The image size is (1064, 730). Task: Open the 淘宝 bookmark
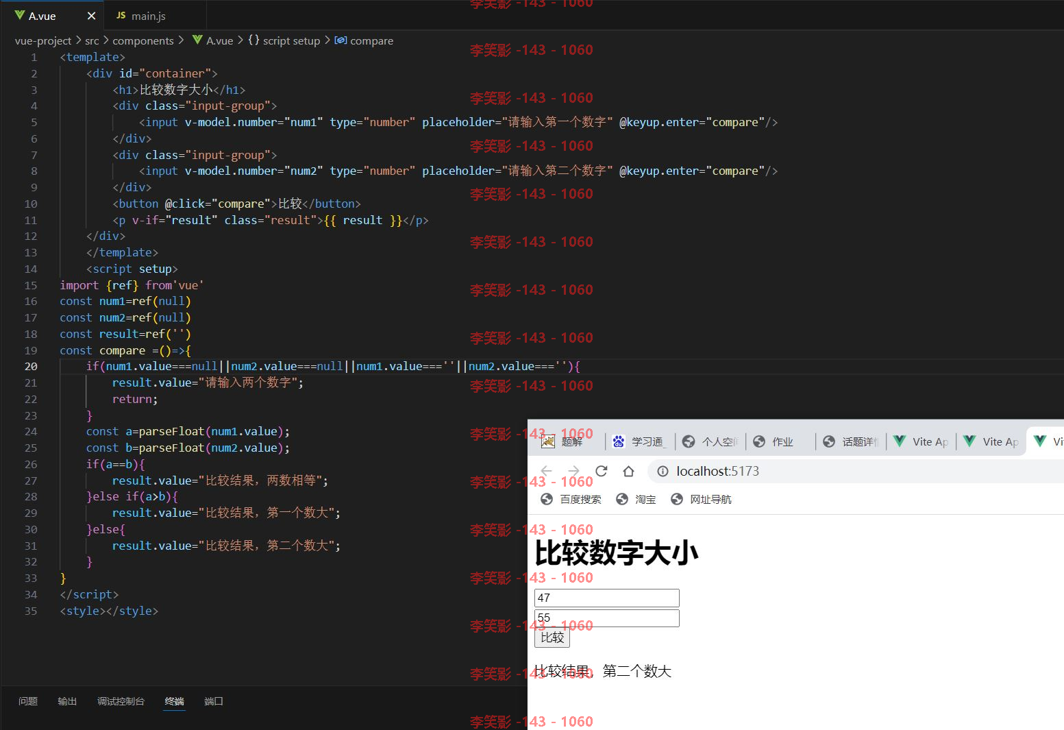pos(636,499)
